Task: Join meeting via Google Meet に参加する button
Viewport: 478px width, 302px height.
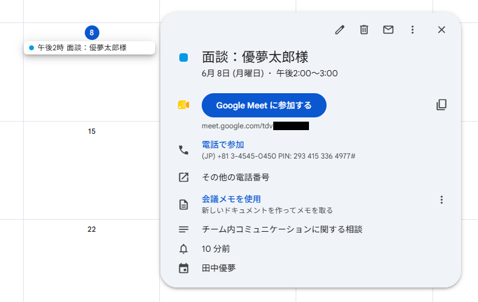Action: pos(264,105)
